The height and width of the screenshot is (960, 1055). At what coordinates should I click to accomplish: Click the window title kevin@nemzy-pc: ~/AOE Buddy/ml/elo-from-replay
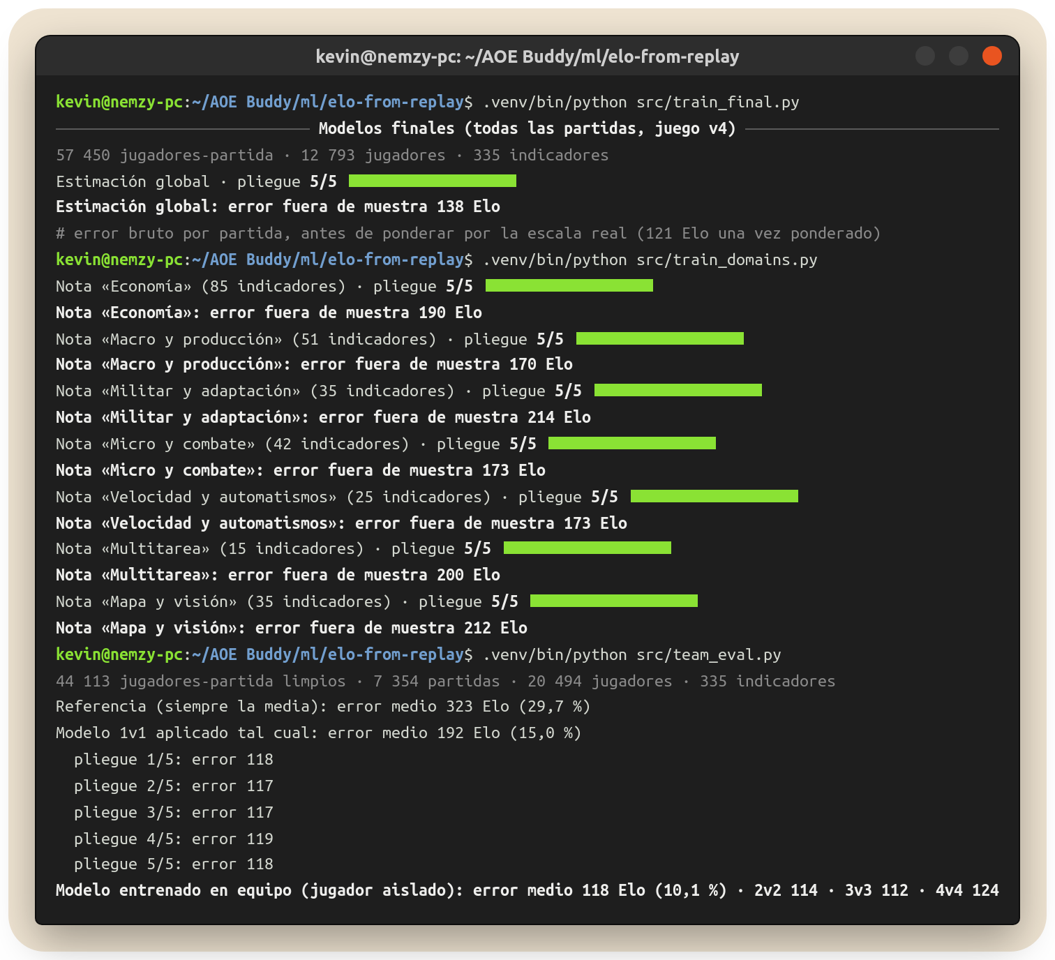527,57
